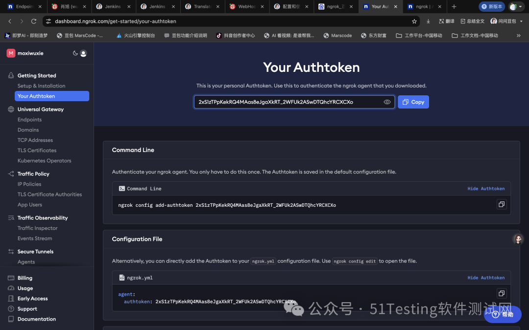The image size is (529, 330).
Task: Open TLS Certificate Authorities page
Action: [49, 194]
